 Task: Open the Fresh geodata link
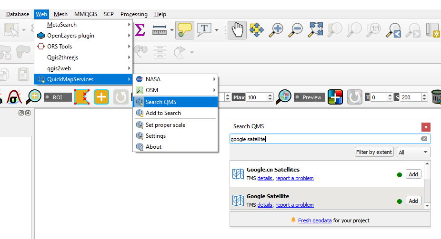[315, 220]
